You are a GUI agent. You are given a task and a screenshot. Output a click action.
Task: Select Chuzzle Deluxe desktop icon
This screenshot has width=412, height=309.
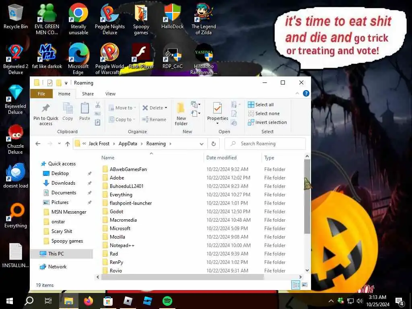(16, 139)
